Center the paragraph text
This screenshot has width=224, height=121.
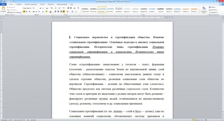click(x=58, y=11)
